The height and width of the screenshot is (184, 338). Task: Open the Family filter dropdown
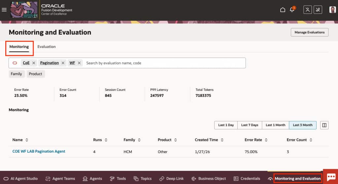coord(16,74)
